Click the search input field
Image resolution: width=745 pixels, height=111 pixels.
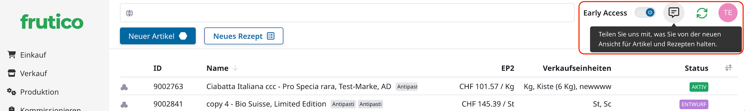(347, 13)
